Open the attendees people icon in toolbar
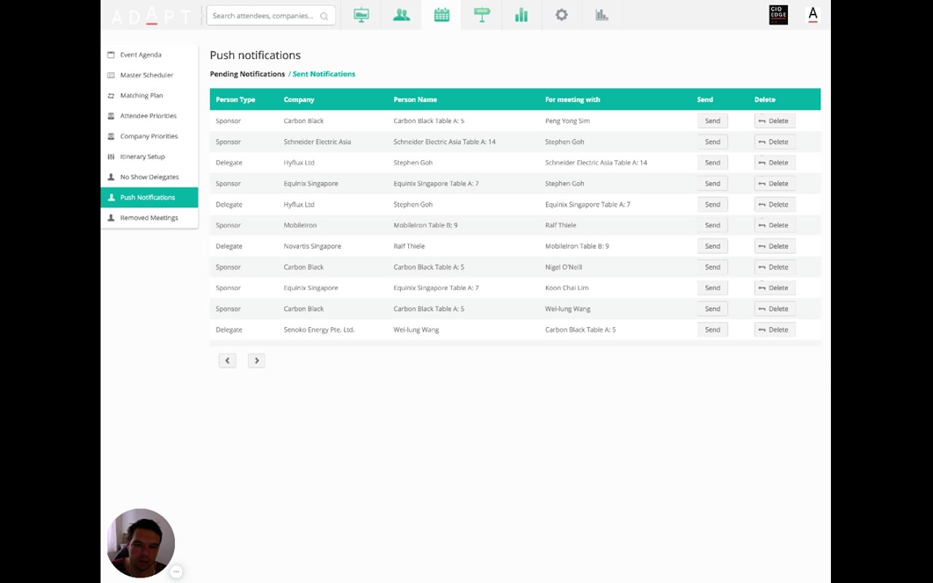Viewport: 933px width, 583px height. click(401, 15)
